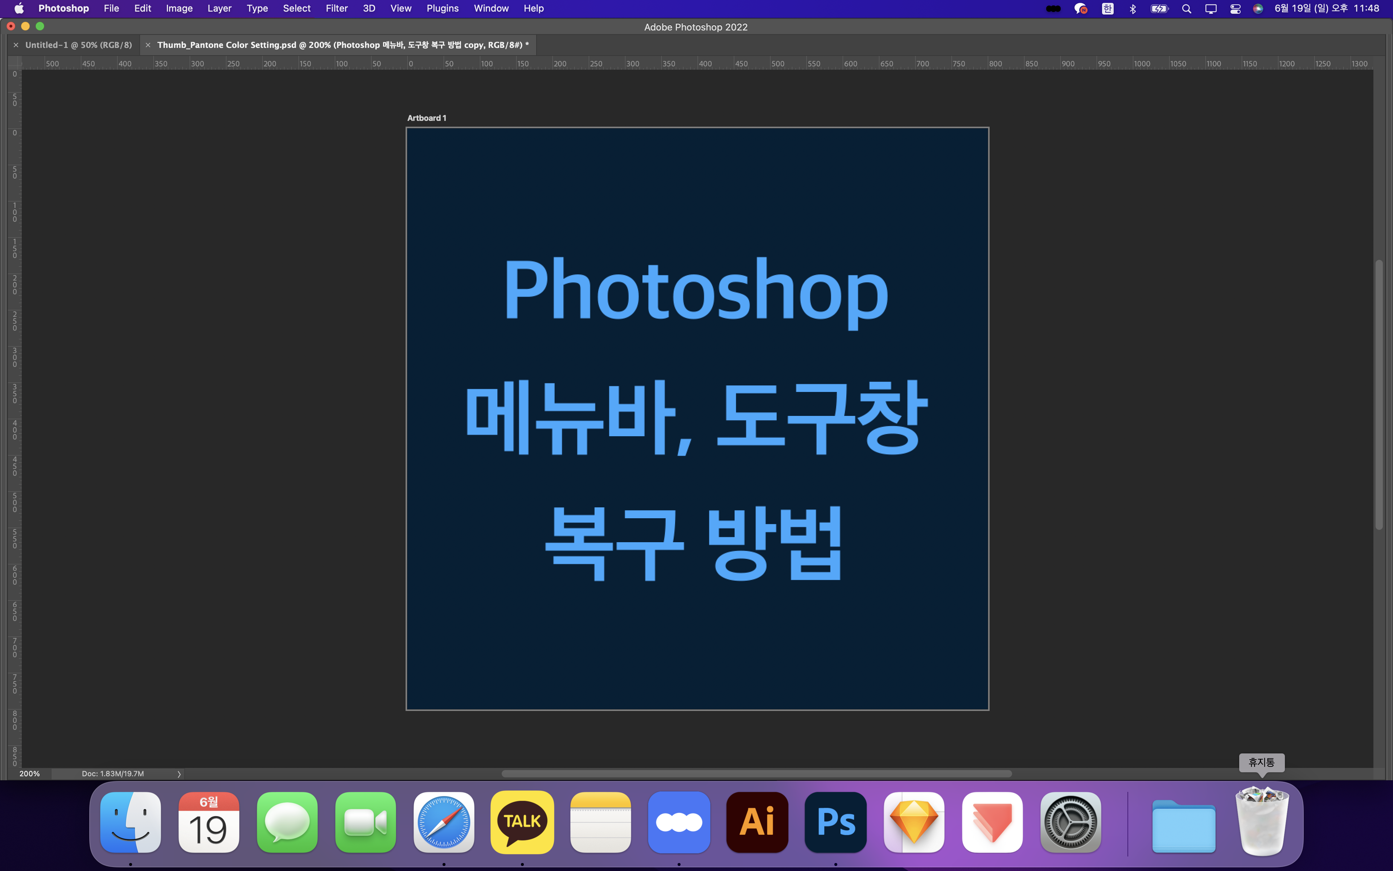
Task: Open the Layer menu
Action: pos(219,8)
